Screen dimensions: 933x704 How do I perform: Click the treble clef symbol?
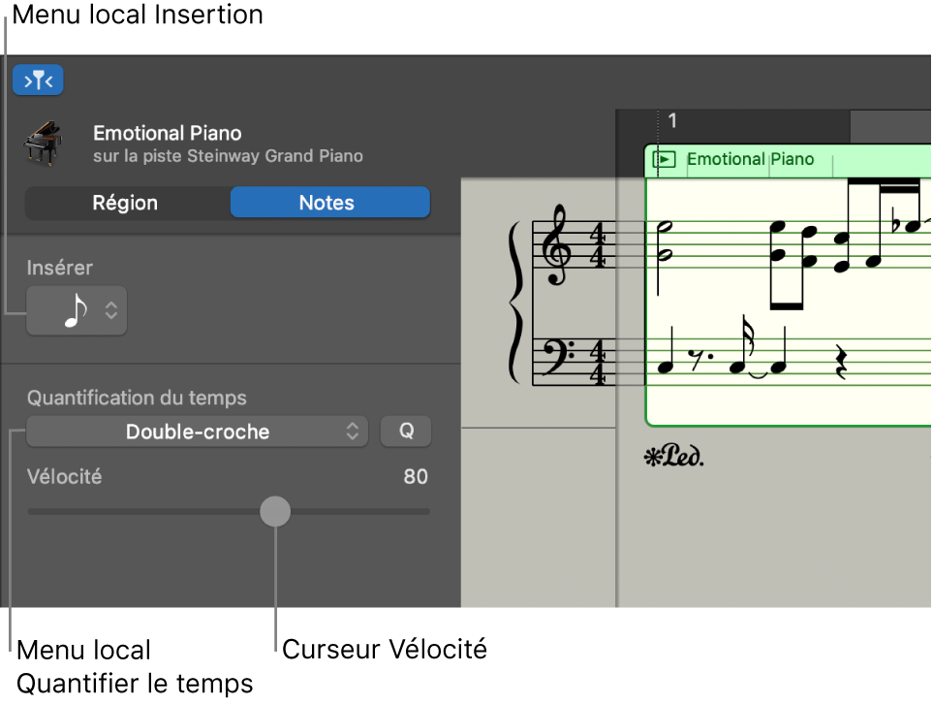[x=560, y=244]
